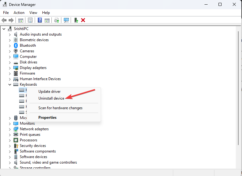The height and width of the screenshot is (176, 242).
Task: Select the Security devices key icon
Action: (x=16, y=146)
